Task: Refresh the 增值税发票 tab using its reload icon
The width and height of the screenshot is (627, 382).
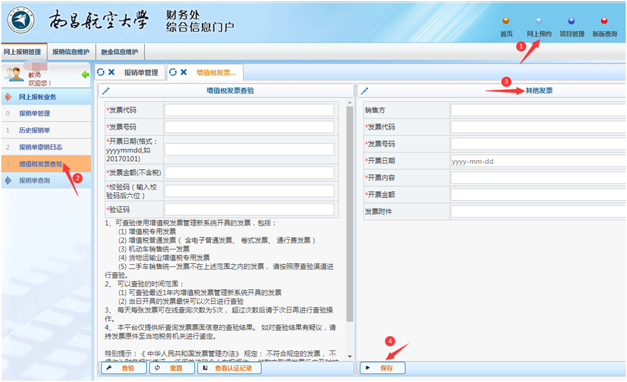Action: tap(172, 73)
